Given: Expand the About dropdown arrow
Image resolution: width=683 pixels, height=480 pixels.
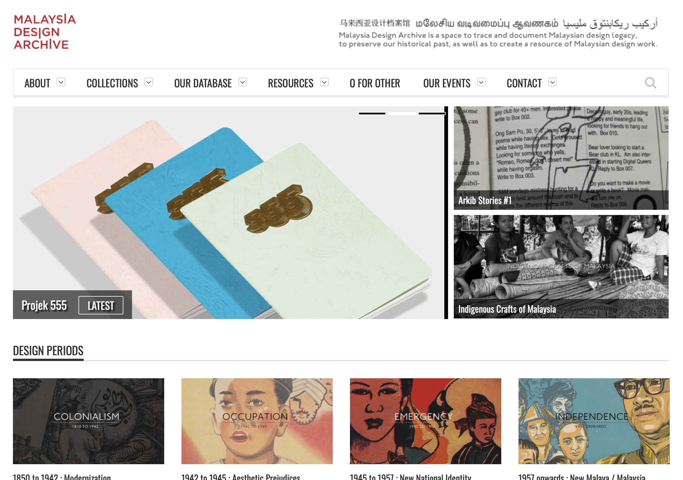Looking at the screenshot, I should [x=61, y=82].
